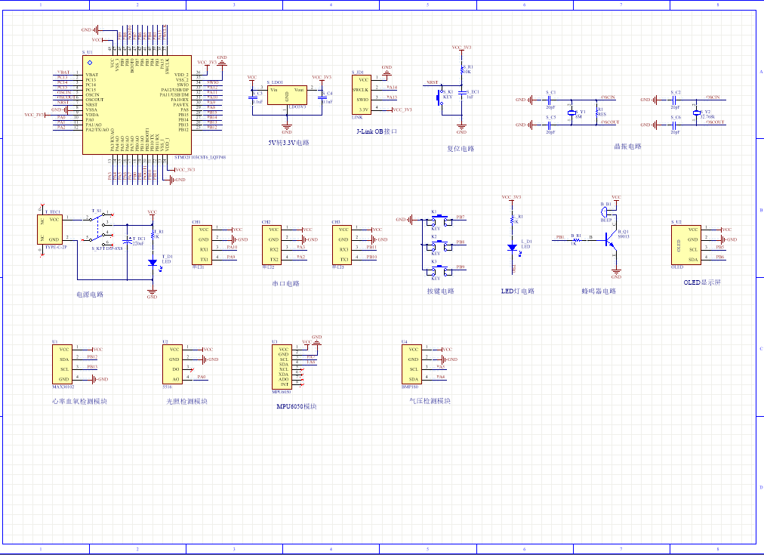The image size is (764, 555).
Task: Click the reset KEY switch S_K1
Action: [x=440, y=95]
